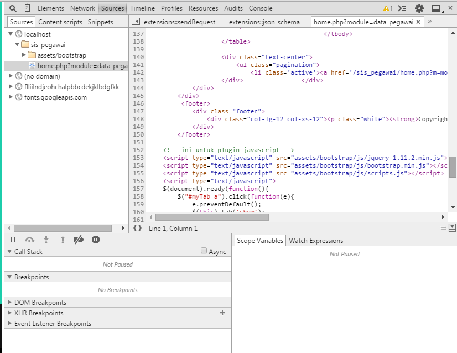The width and height of the screenshot is (457, 353).
Task: Step out of current function
Action: (63, 240)
